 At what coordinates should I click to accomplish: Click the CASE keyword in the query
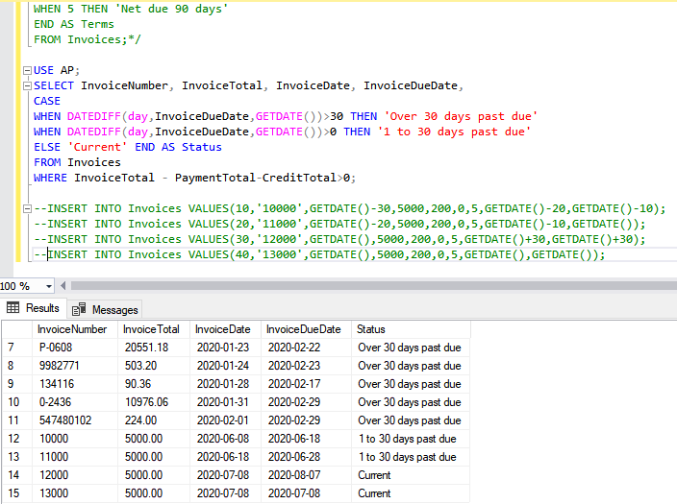tap(47, 101)
